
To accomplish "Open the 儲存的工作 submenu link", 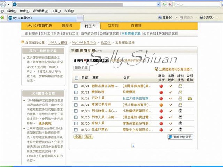I will [70, 33].
